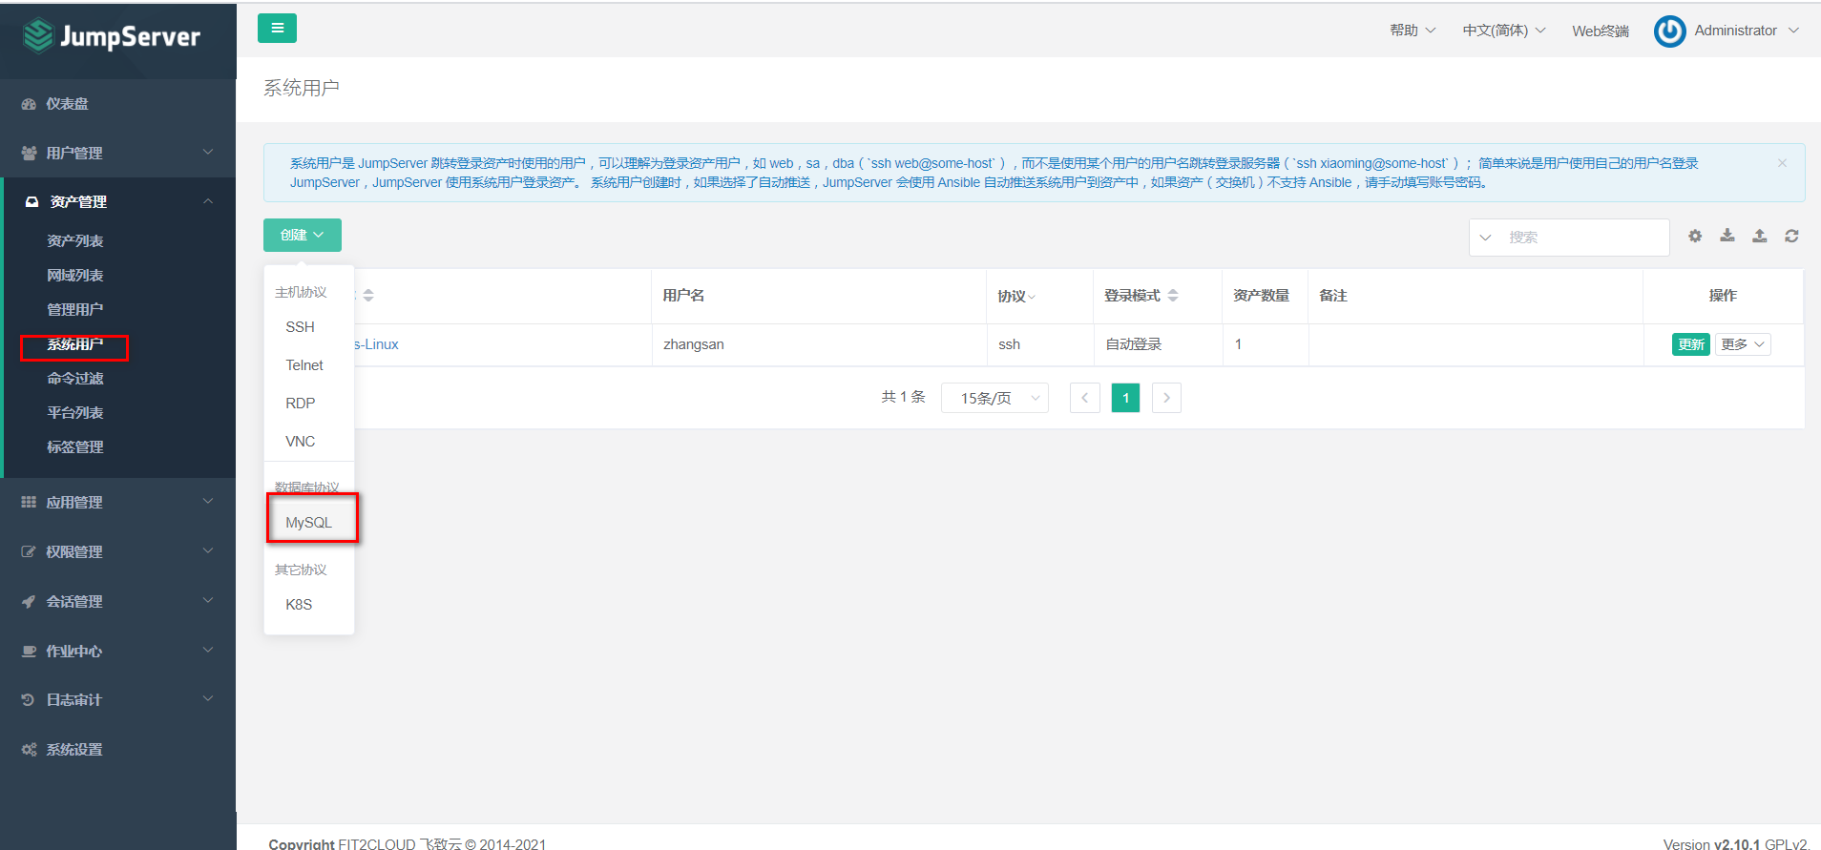
Task: Open the 15条/页 page size dropdown
Action: [x=994, y=398]
